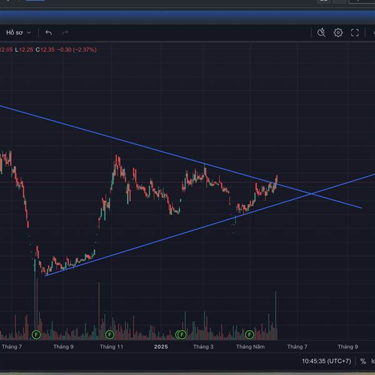Click the undo arrow icon

49,32
